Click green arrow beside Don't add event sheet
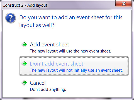This screenshot has height=100, width=134. click(25, 64)
